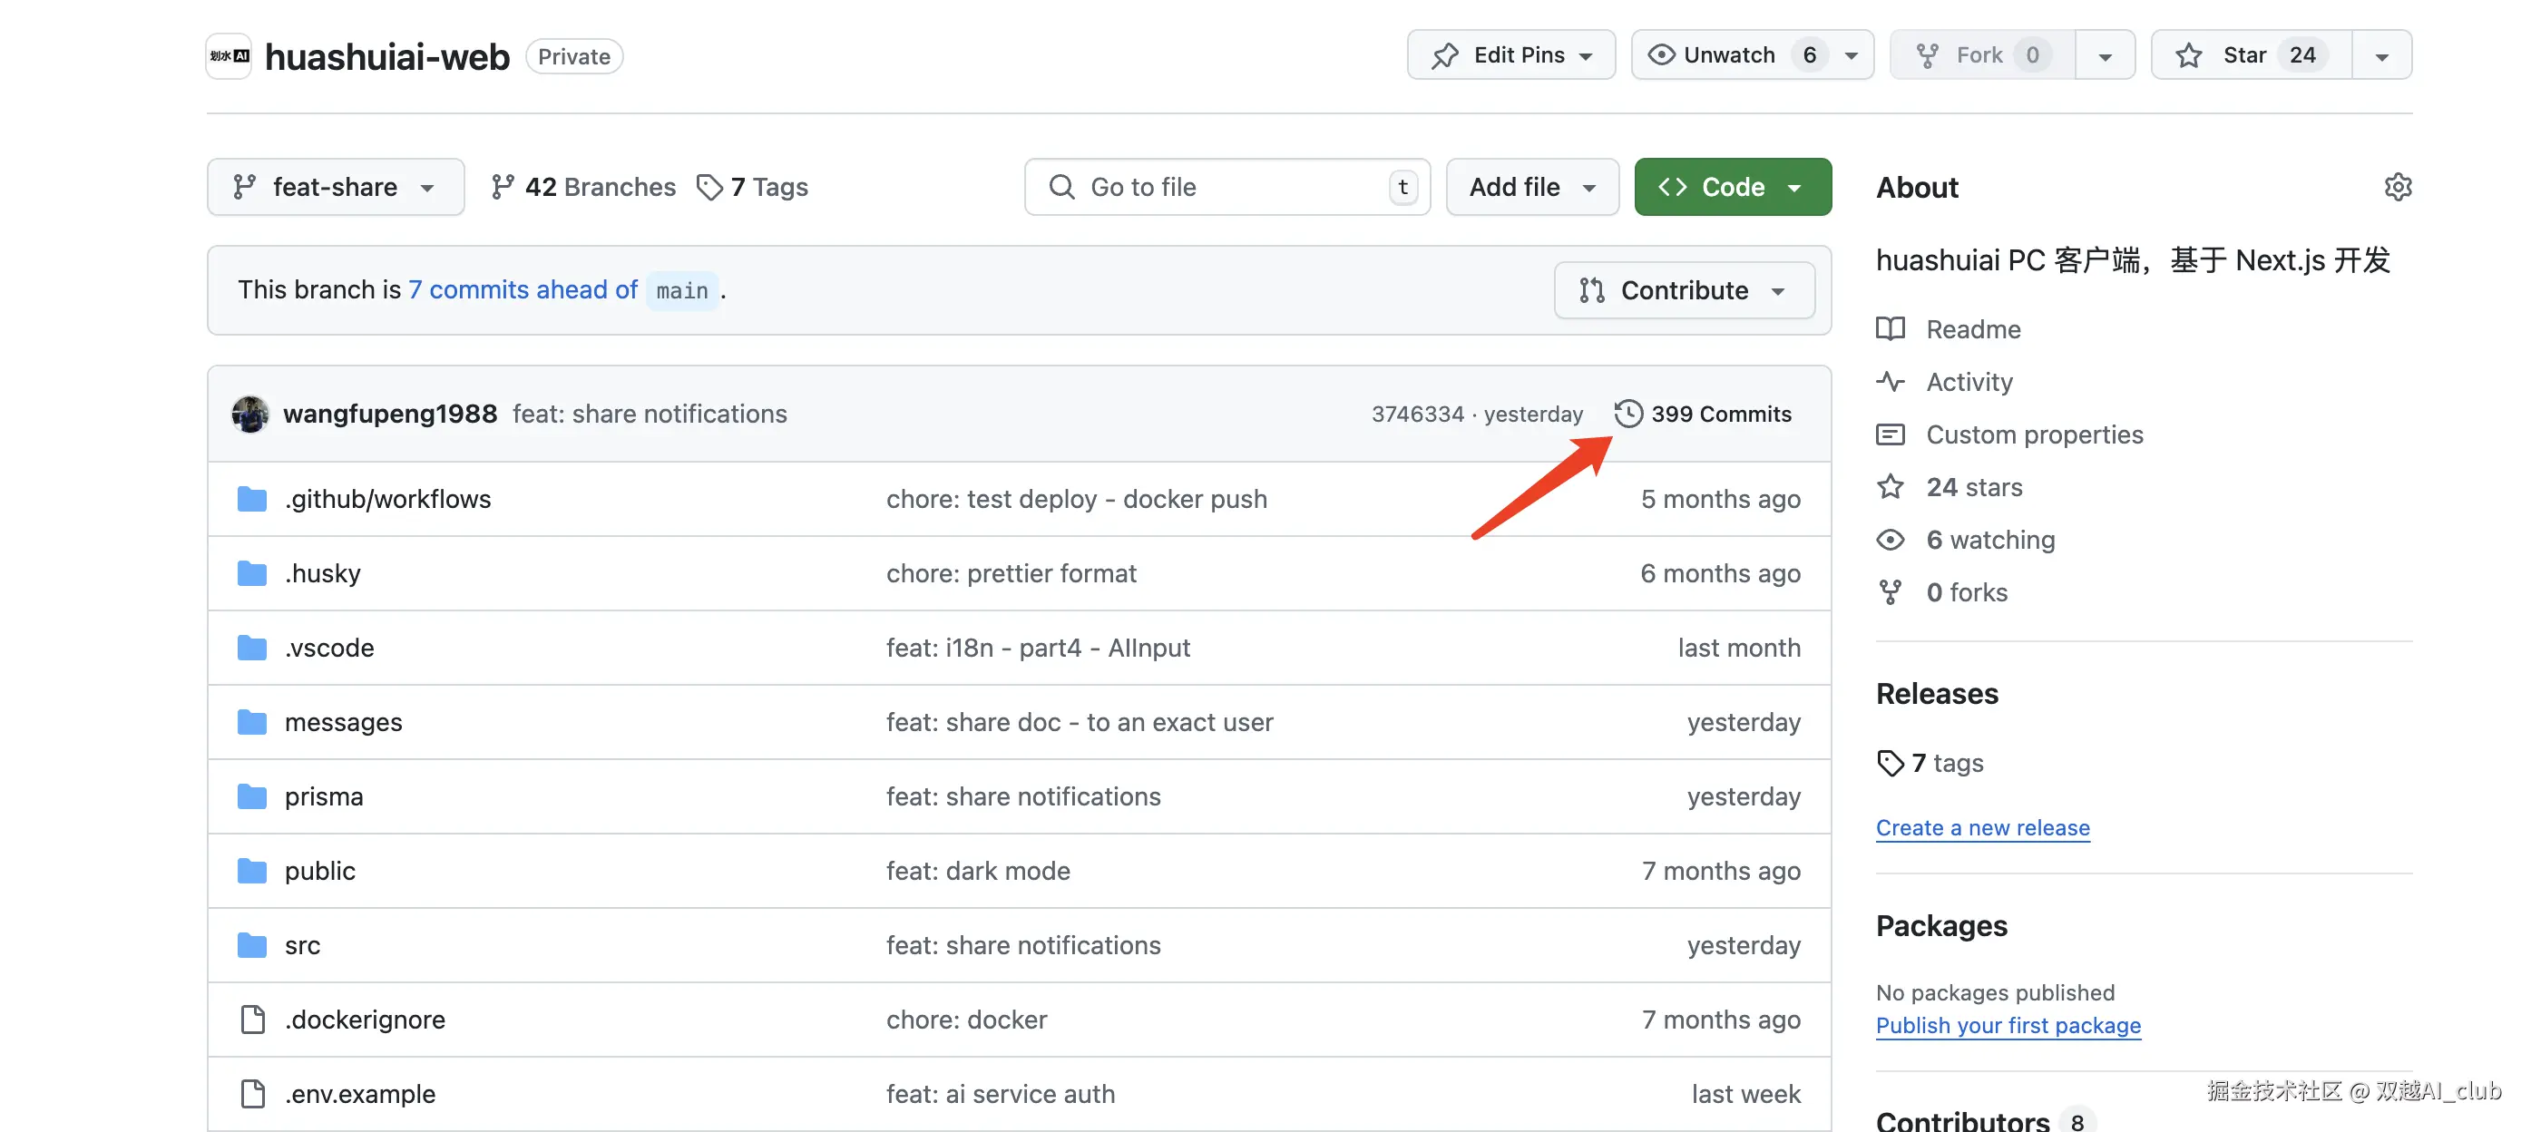Image resolution: width=2531 pixels, height=1132 pixels.
Task: Star the repository with the Star button
Action: (2251, 55)
